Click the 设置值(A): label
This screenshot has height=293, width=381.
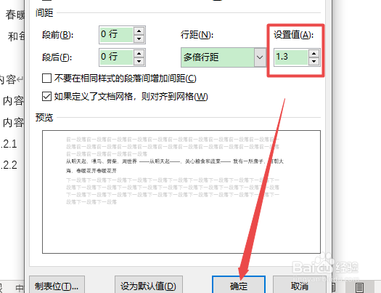[x=293, y=35]
